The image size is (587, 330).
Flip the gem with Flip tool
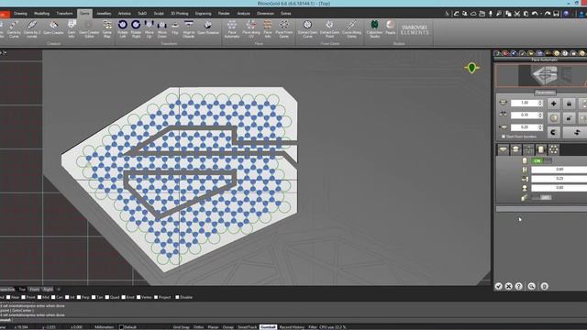(175, 28)
